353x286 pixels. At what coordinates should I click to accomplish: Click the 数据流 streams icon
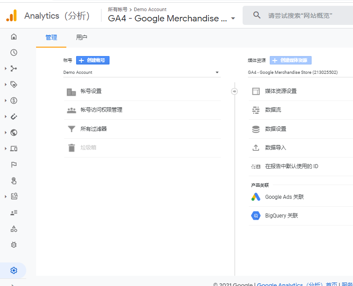256,110
